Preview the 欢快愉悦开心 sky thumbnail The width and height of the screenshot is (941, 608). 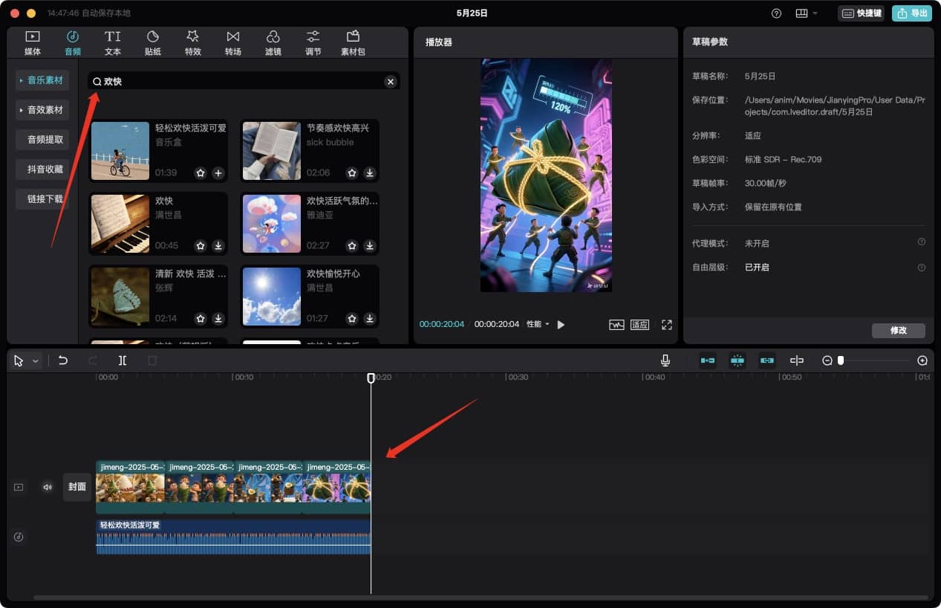(272, 297)
